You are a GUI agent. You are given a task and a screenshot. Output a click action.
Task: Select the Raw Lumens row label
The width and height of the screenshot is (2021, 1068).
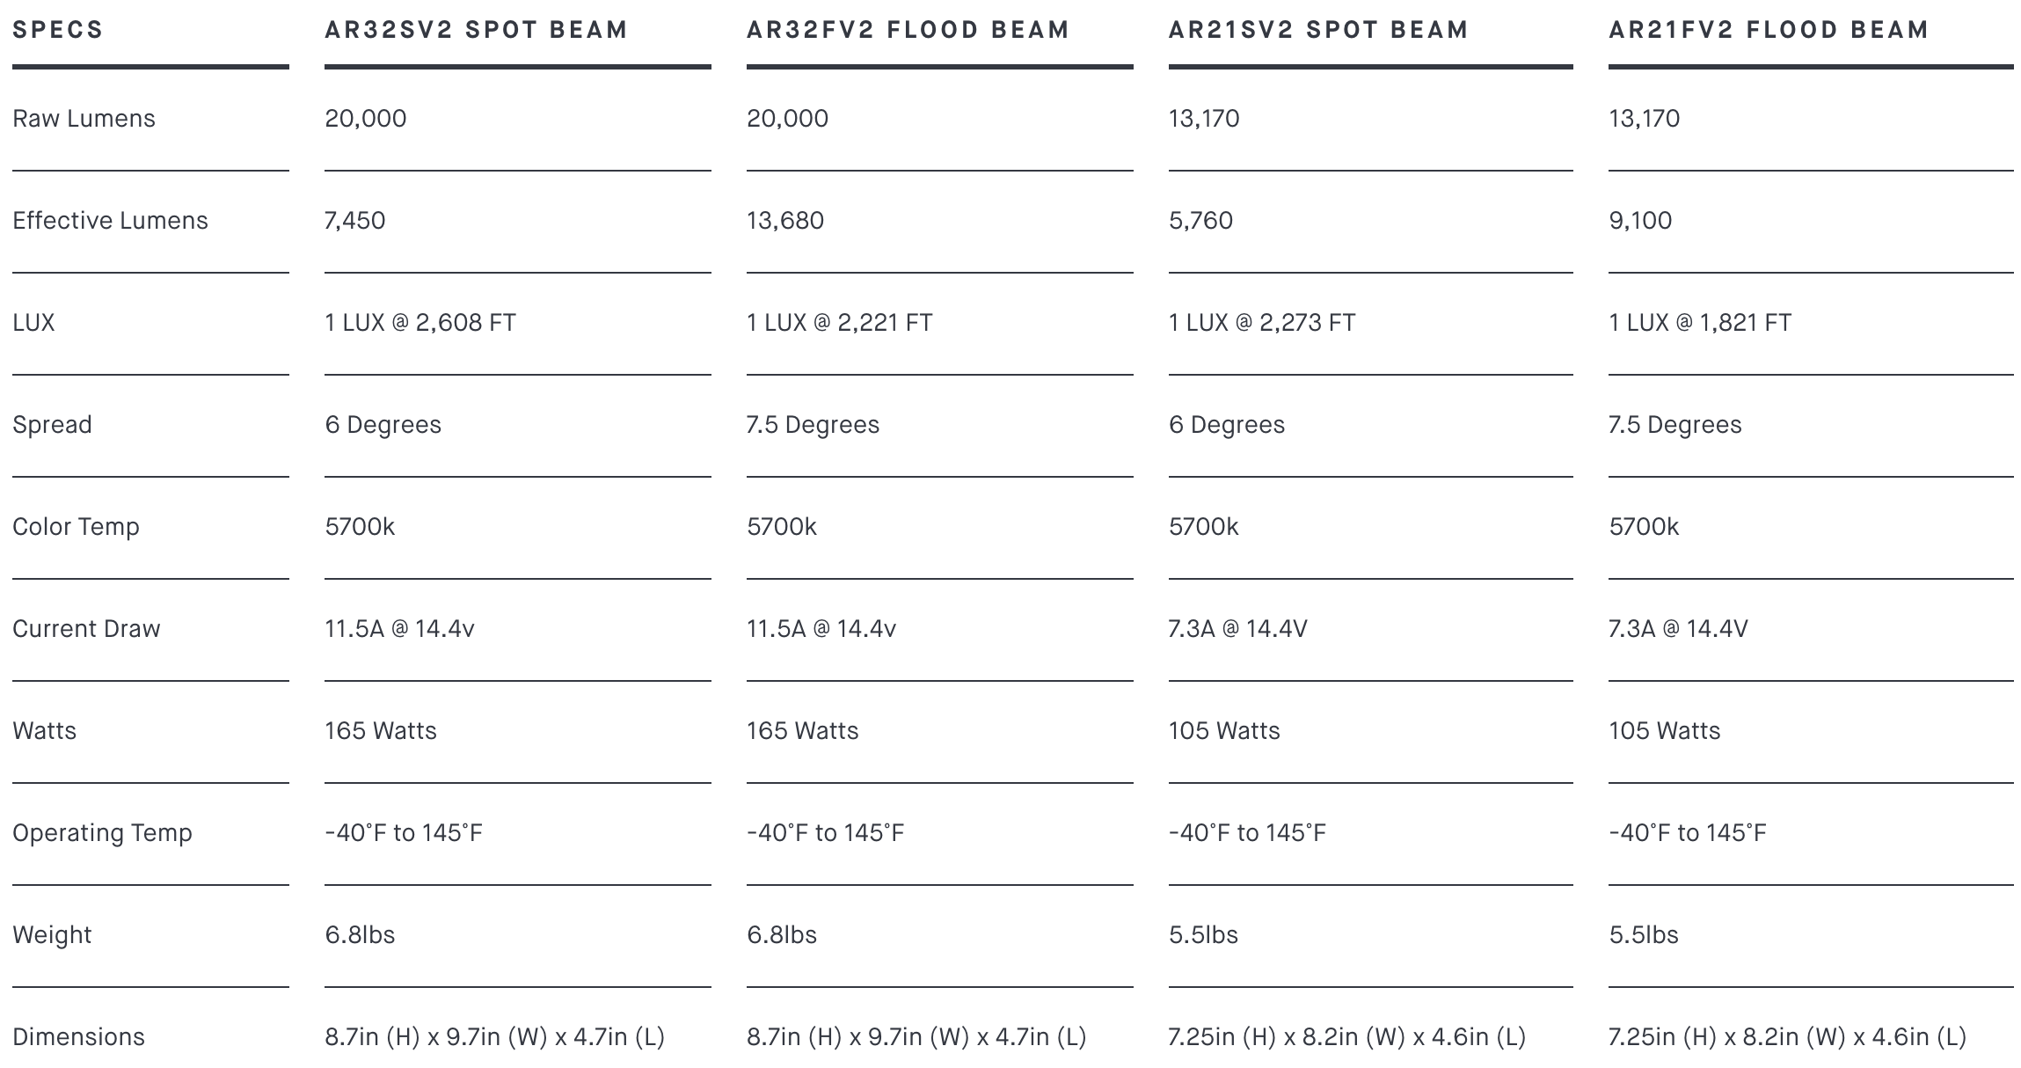[84, 119]
